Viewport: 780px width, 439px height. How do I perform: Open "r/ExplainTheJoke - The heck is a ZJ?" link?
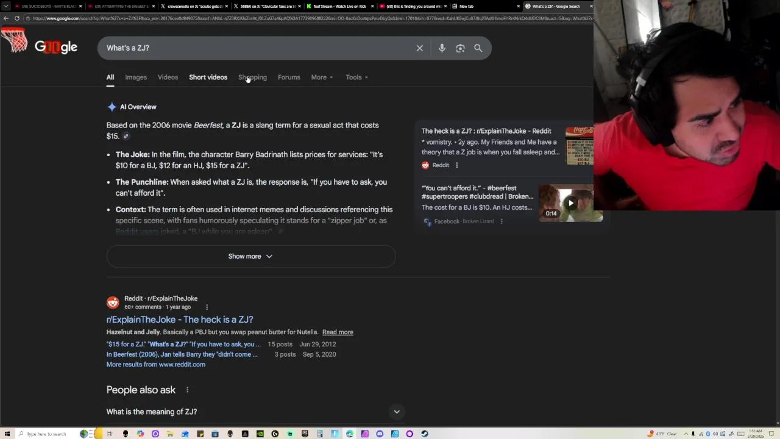(x=180, y=319)
